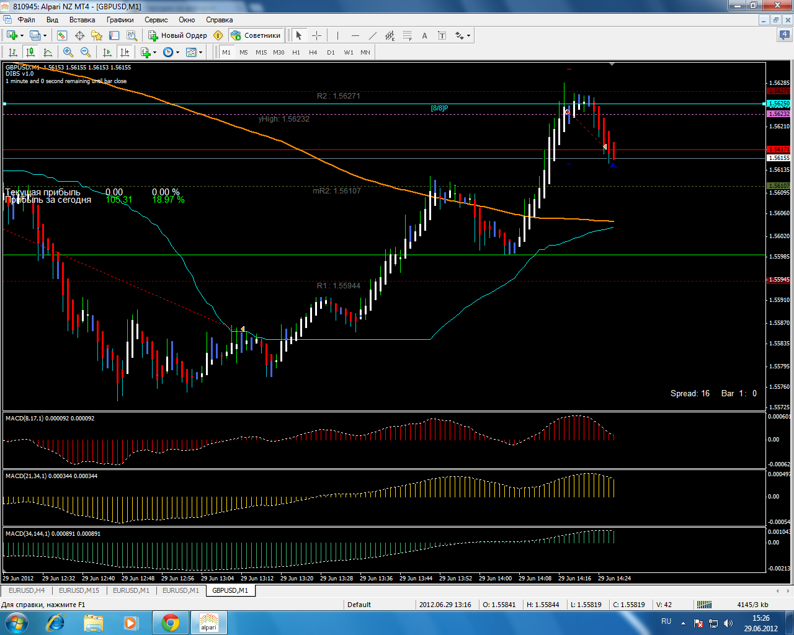Select the MN timeframe

coord(365,52)
